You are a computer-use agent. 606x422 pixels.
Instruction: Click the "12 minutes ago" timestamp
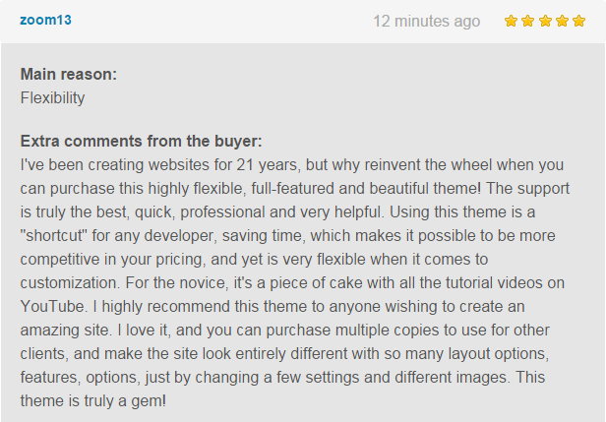pos(427,21)
